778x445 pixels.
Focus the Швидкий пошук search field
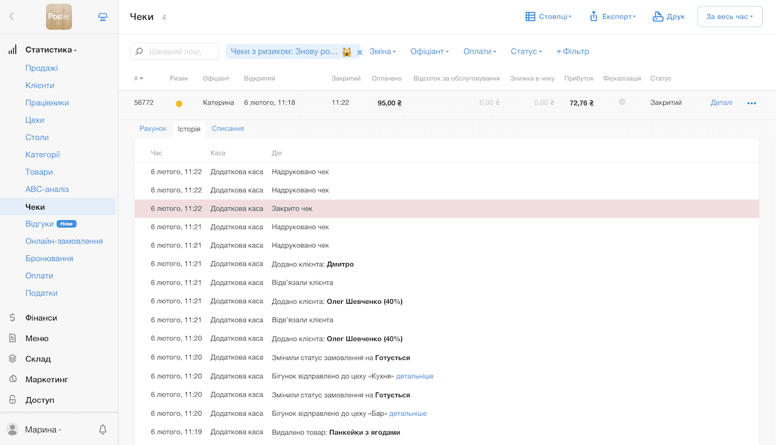175,52
